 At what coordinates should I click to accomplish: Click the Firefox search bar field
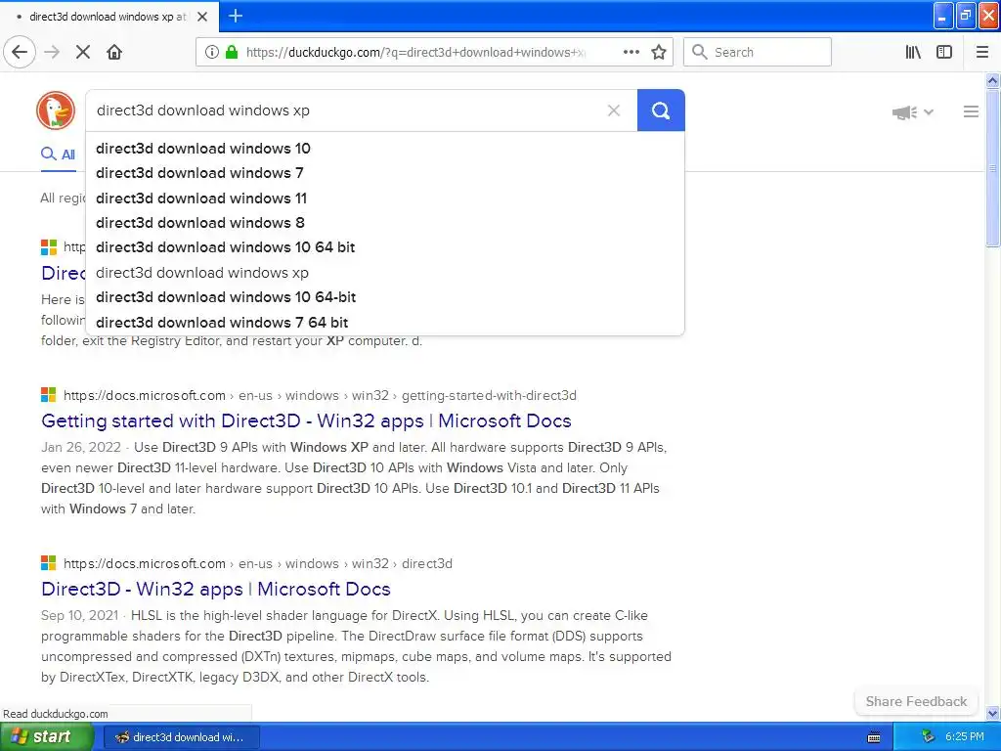point(758,52)
